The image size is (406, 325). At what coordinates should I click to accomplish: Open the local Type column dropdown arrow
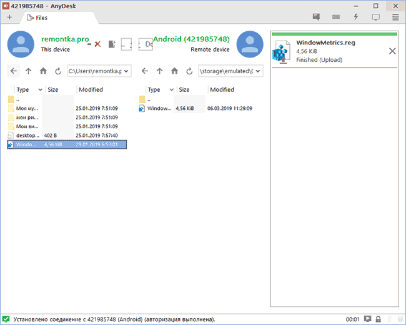(x=41, y=89)
